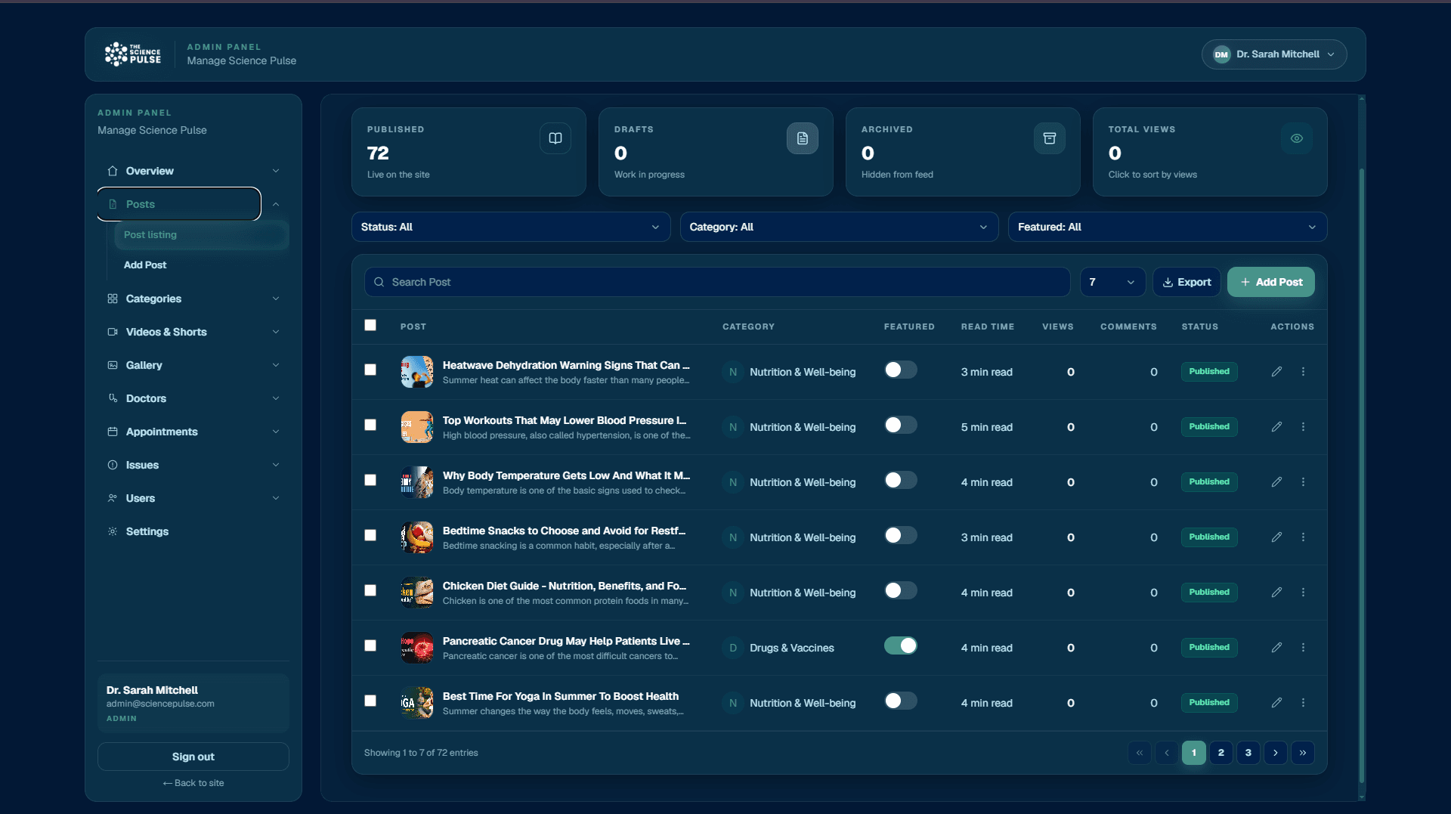Open more actions for Yoga post

tap(1303, 703)
